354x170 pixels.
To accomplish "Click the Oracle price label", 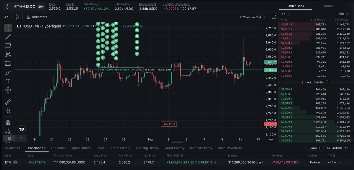I will tap(70, 4).
